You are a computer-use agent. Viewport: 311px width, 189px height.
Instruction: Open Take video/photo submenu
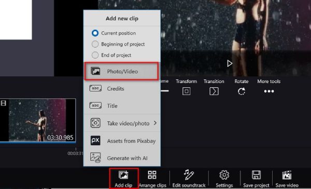tap(122, 123)
